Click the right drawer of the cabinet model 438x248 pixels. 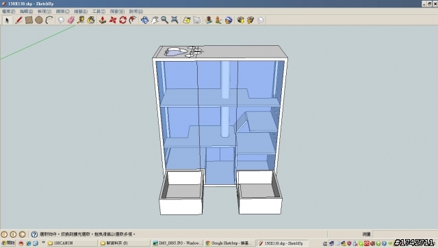tap(259, 193)
